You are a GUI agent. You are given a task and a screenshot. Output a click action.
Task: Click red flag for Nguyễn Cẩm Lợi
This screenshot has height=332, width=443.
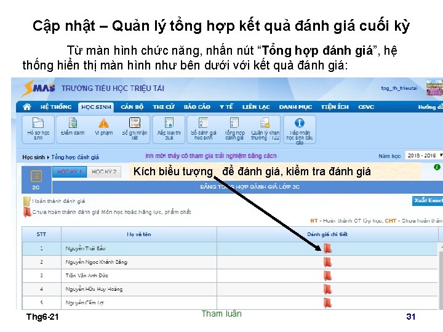[327, 302]
